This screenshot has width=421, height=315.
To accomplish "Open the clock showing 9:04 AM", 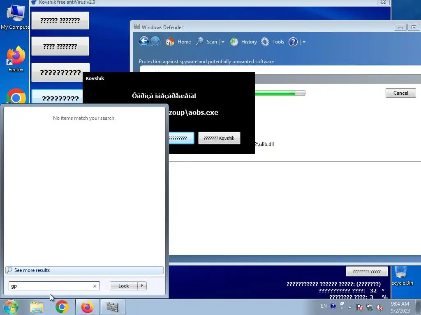I will coord(400,307).
